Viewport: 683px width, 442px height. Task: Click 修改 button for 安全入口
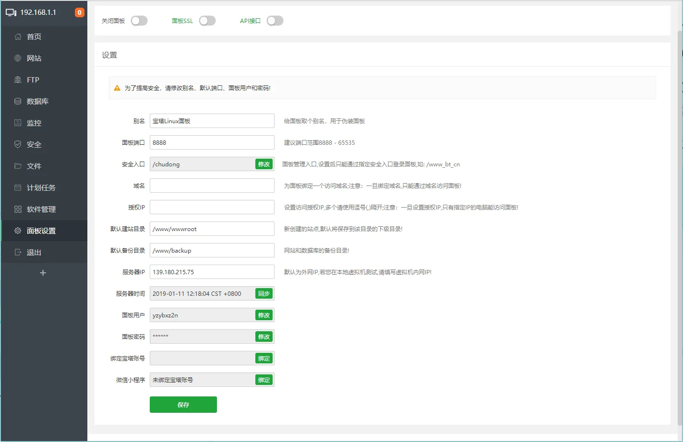tap(264, 164)
